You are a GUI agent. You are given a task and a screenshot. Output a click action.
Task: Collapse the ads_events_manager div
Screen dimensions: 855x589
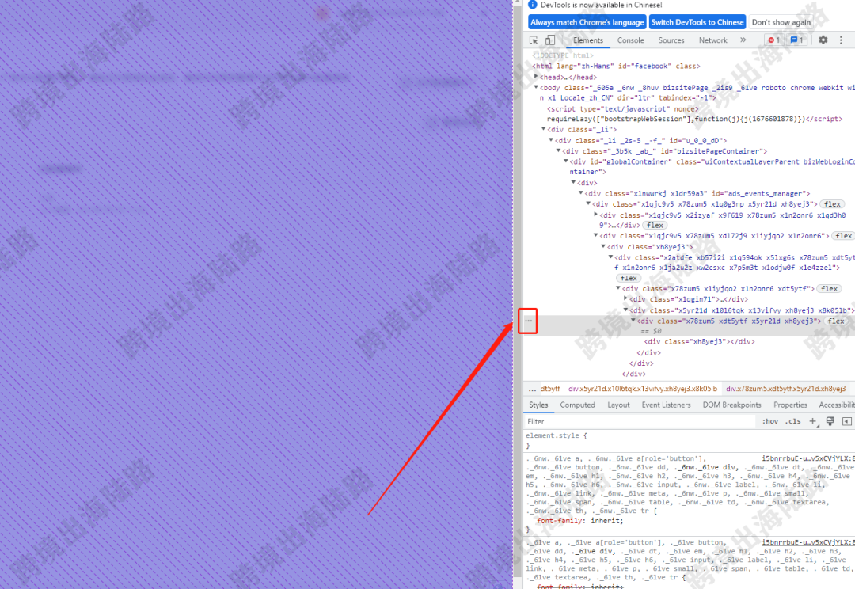point(581,193)
